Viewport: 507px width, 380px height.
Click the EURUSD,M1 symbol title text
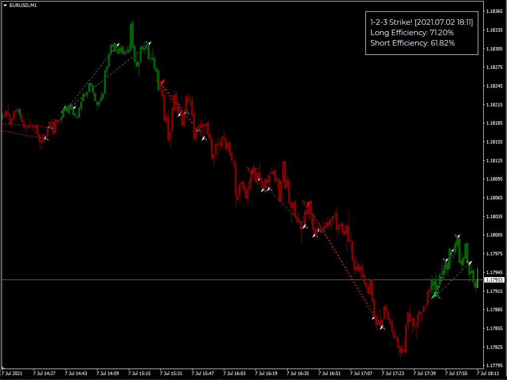point(23,5)
